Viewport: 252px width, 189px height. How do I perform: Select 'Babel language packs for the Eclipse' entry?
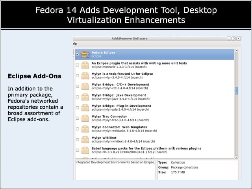pos(146,148)
